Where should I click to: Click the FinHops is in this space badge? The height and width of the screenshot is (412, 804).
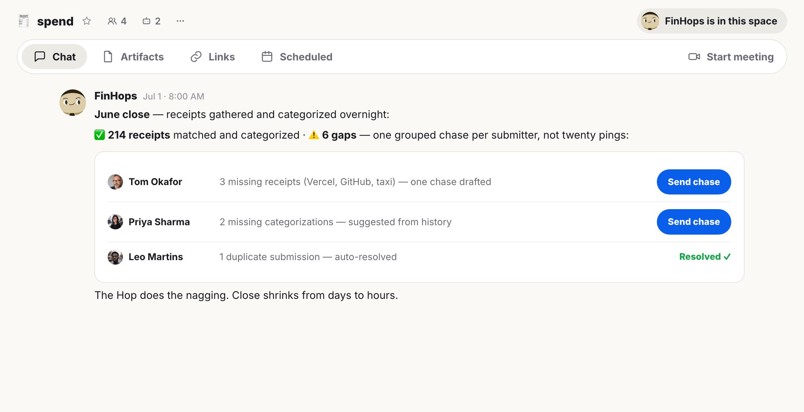tap(712, 21)
